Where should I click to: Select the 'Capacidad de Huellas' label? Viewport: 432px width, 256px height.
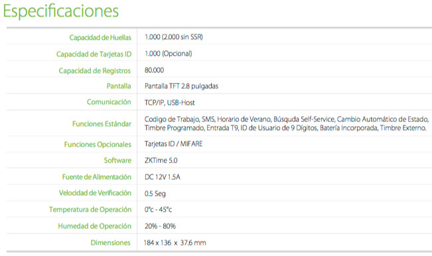point(100,37)
